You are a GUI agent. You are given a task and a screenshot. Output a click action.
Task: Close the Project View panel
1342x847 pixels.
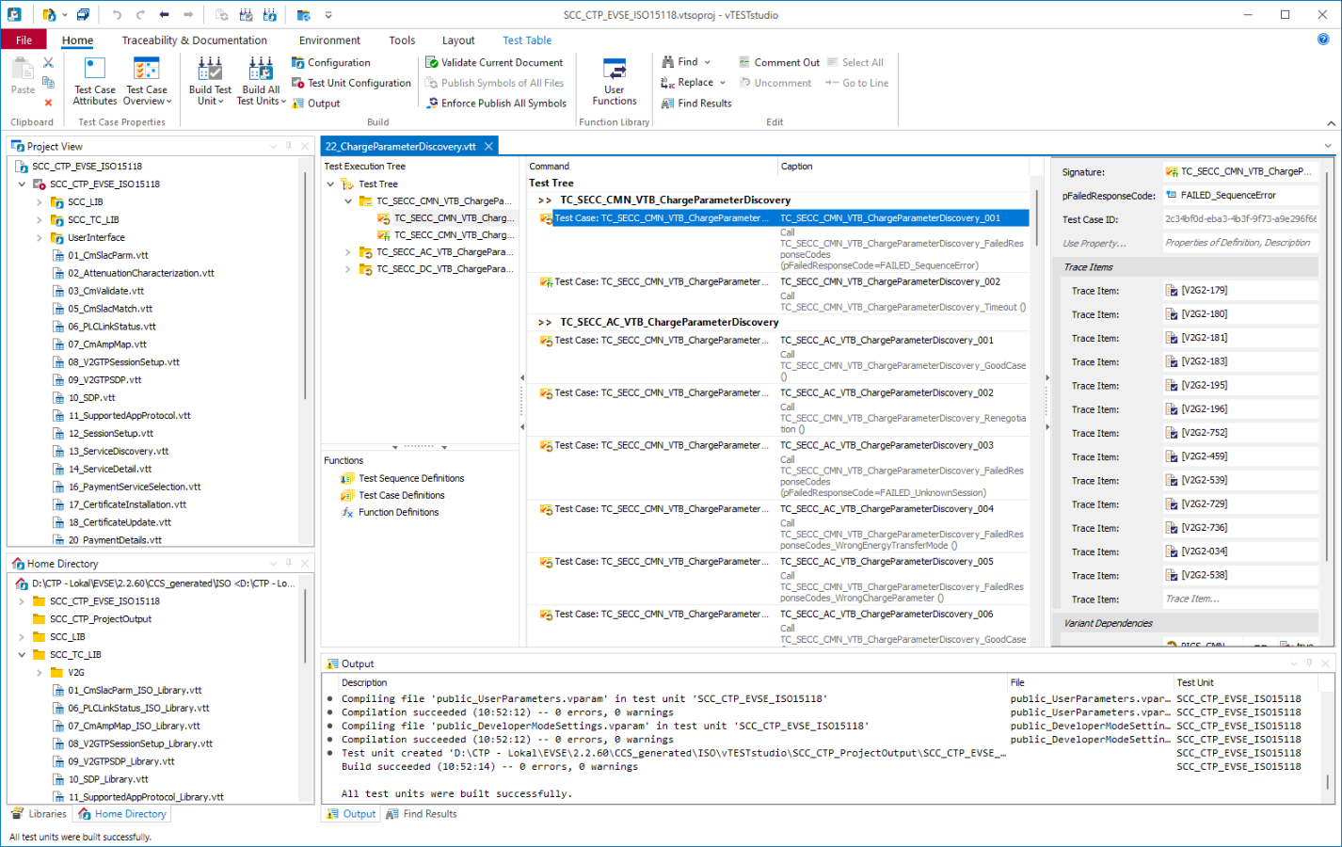(305, 147)
